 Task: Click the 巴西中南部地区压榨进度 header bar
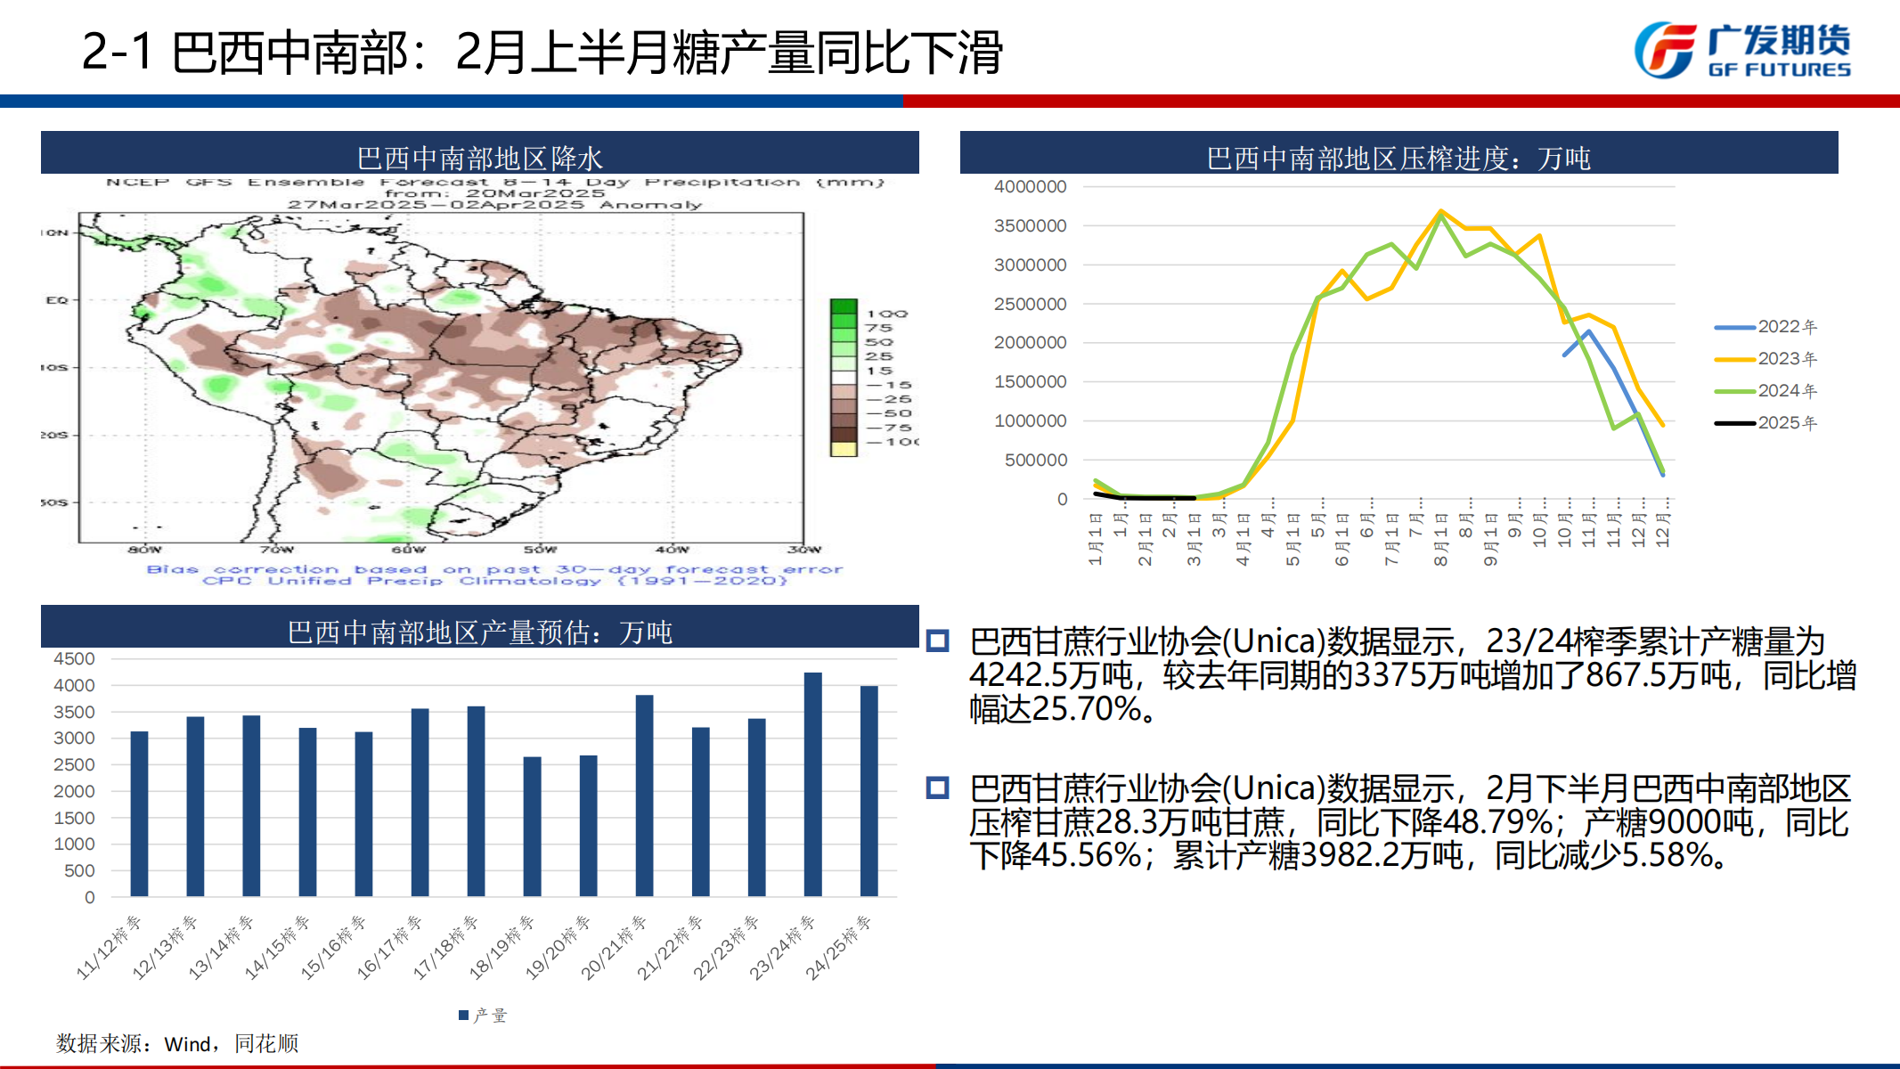1398,157
